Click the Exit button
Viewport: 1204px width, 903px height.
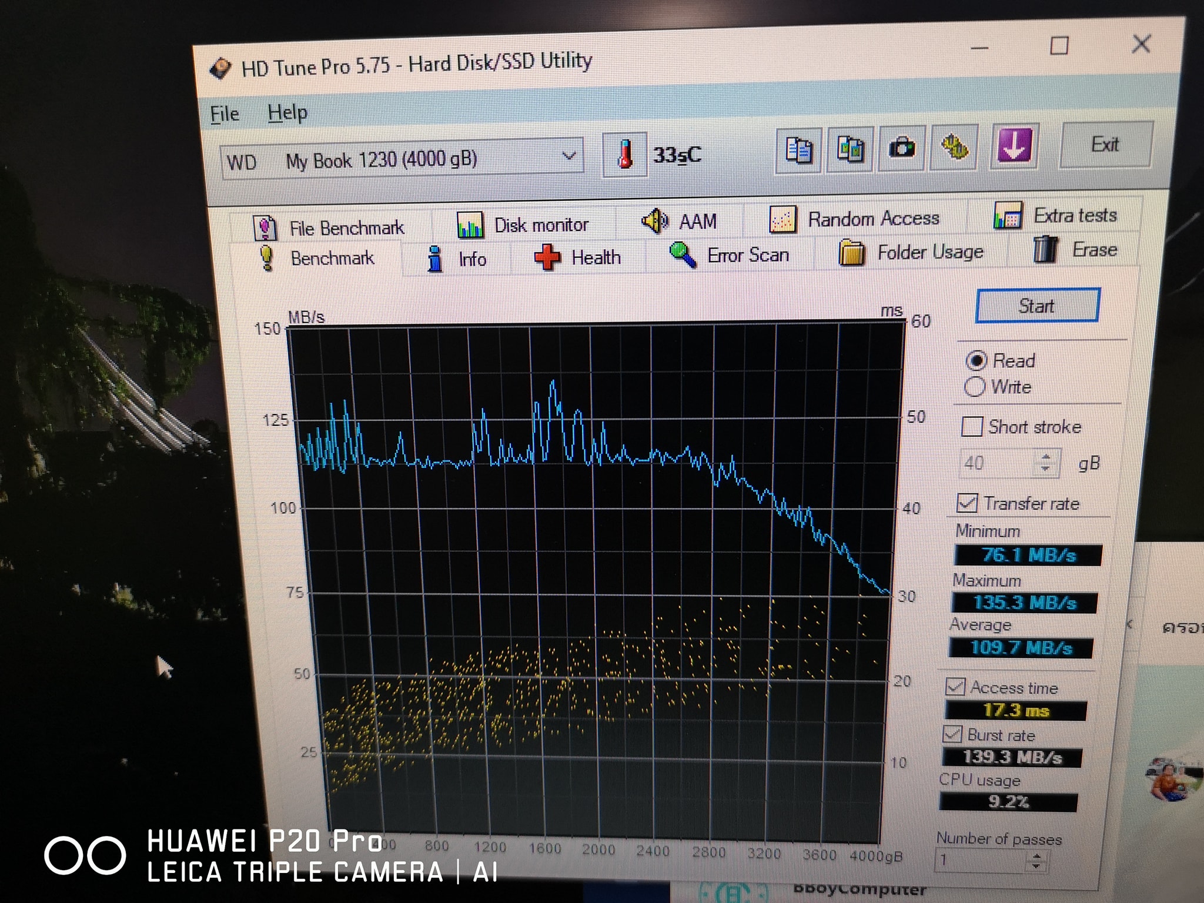[1105, 145]
